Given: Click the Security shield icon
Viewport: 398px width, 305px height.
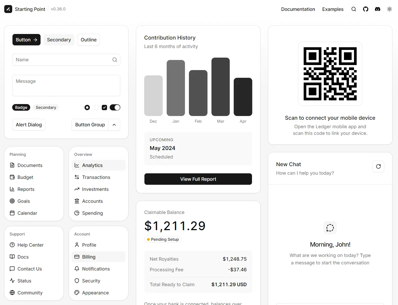Looking at the screenshot, I should click(x=77, y=281).
